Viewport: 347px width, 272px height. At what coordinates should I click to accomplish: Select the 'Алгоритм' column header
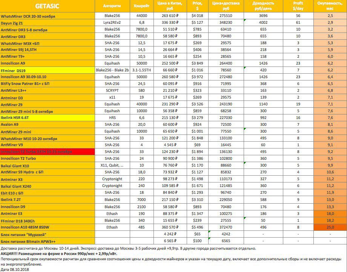click(112, 6)
